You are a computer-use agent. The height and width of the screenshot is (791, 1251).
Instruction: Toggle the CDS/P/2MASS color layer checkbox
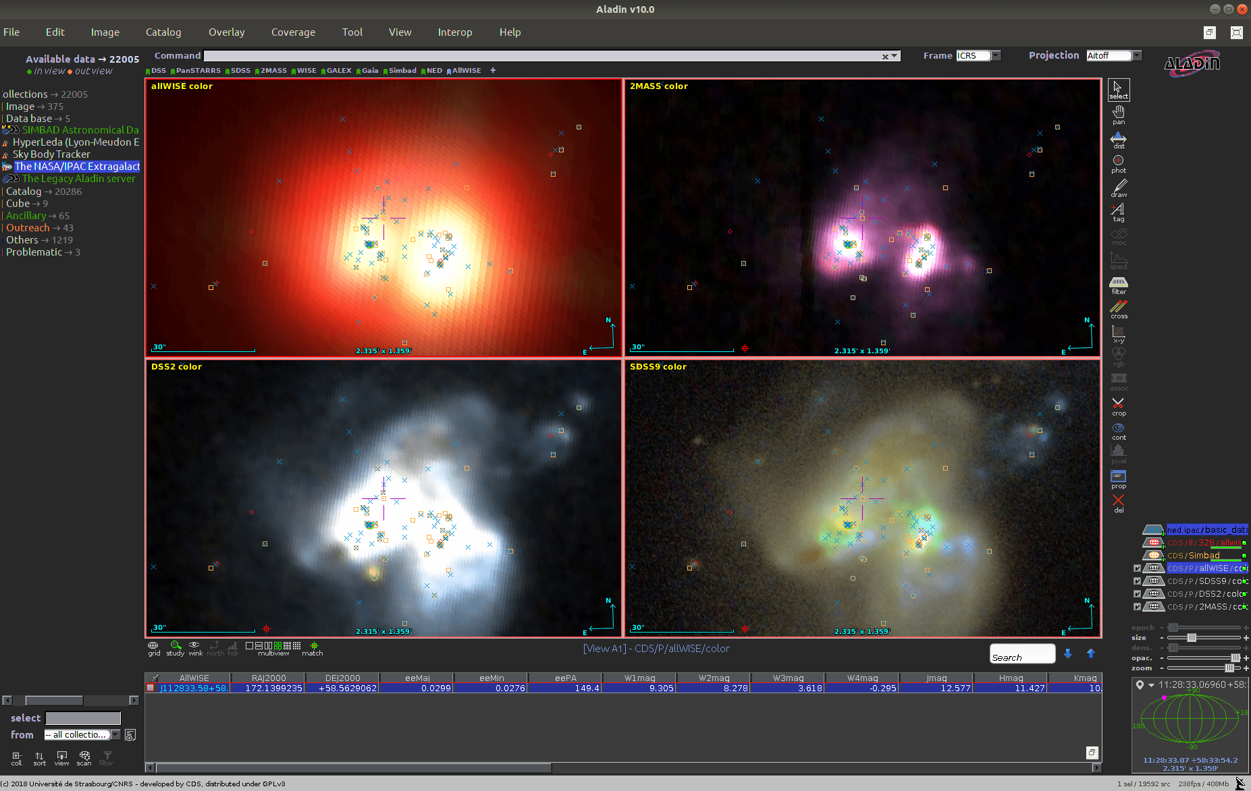(1137, 606)
